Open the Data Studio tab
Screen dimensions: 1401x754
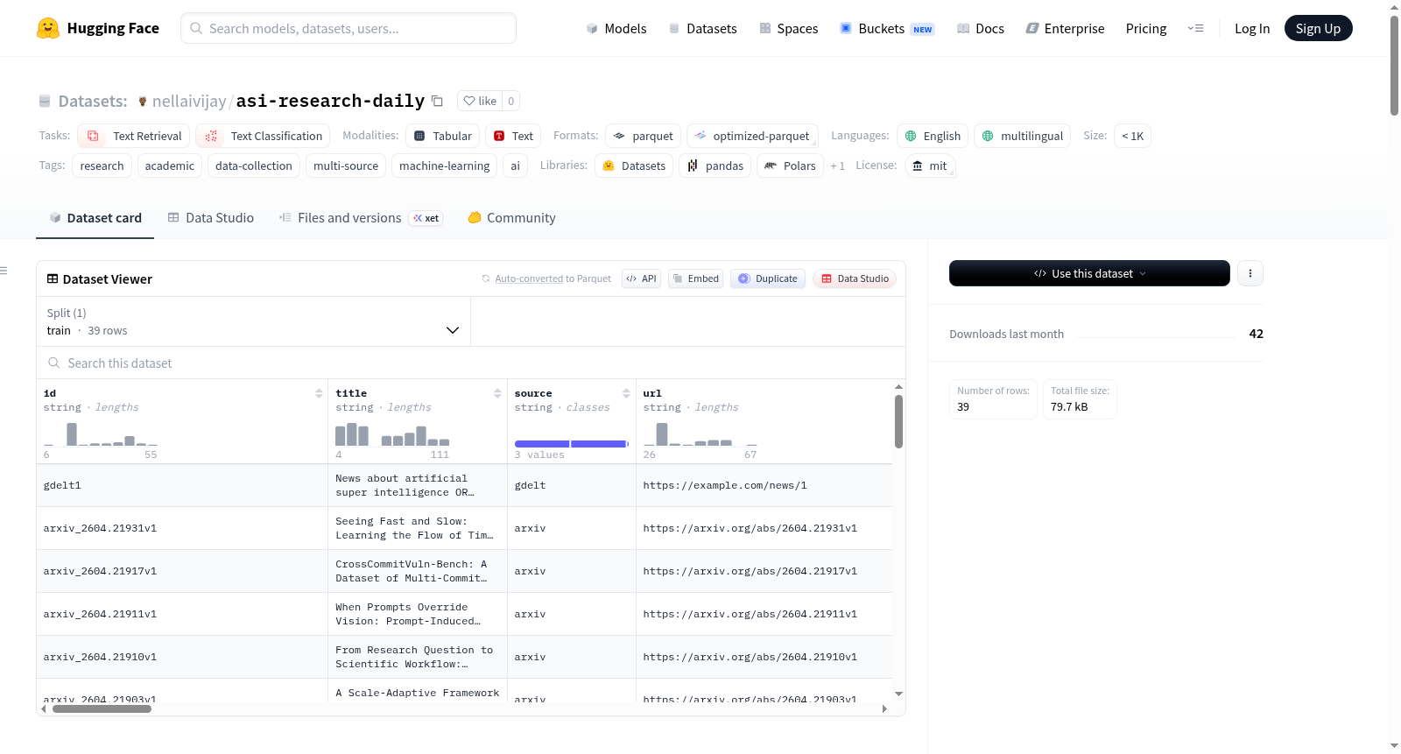(x=210, y=217)
